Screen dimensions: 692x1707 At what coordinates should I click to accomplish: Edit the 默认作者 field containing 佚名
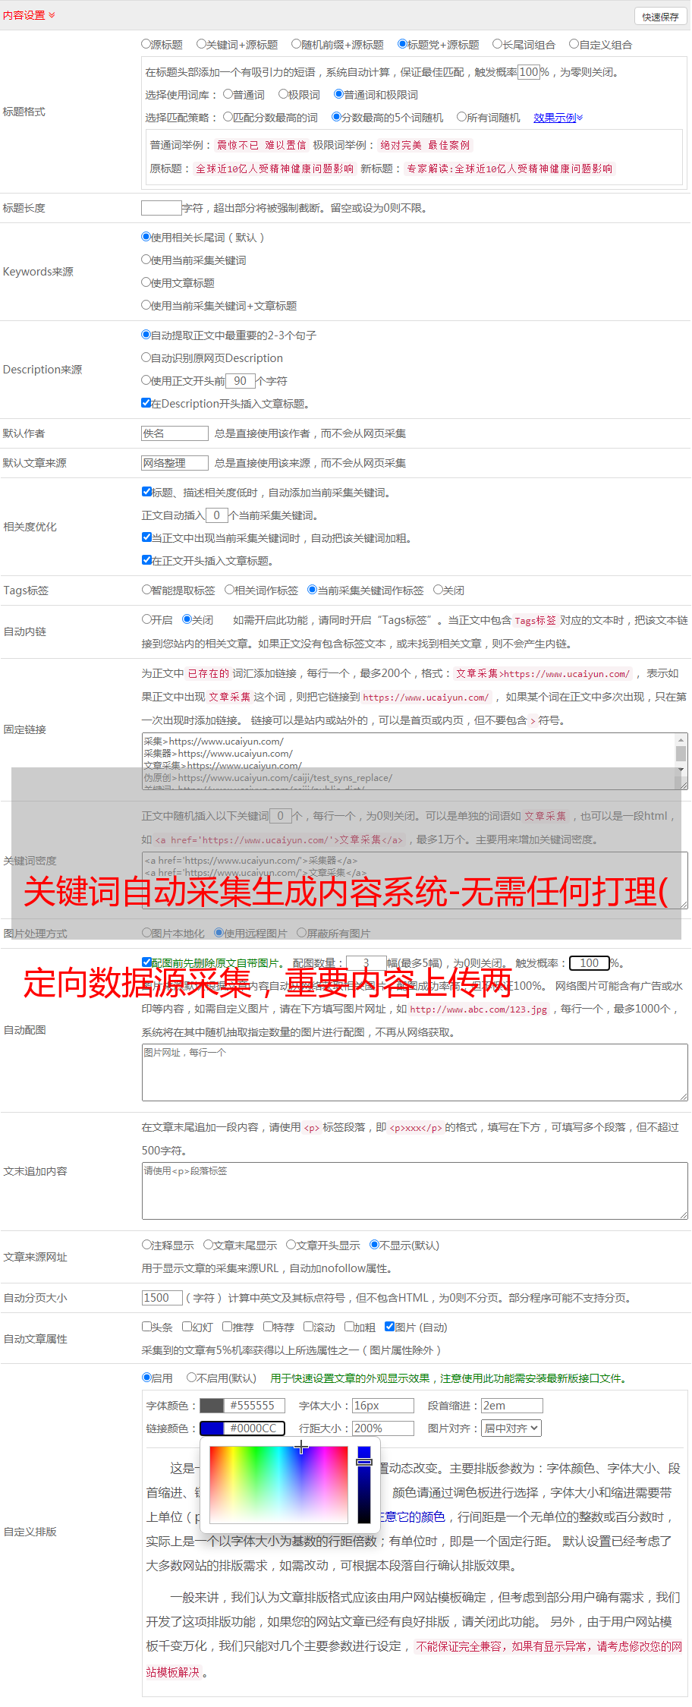point(175,433)
